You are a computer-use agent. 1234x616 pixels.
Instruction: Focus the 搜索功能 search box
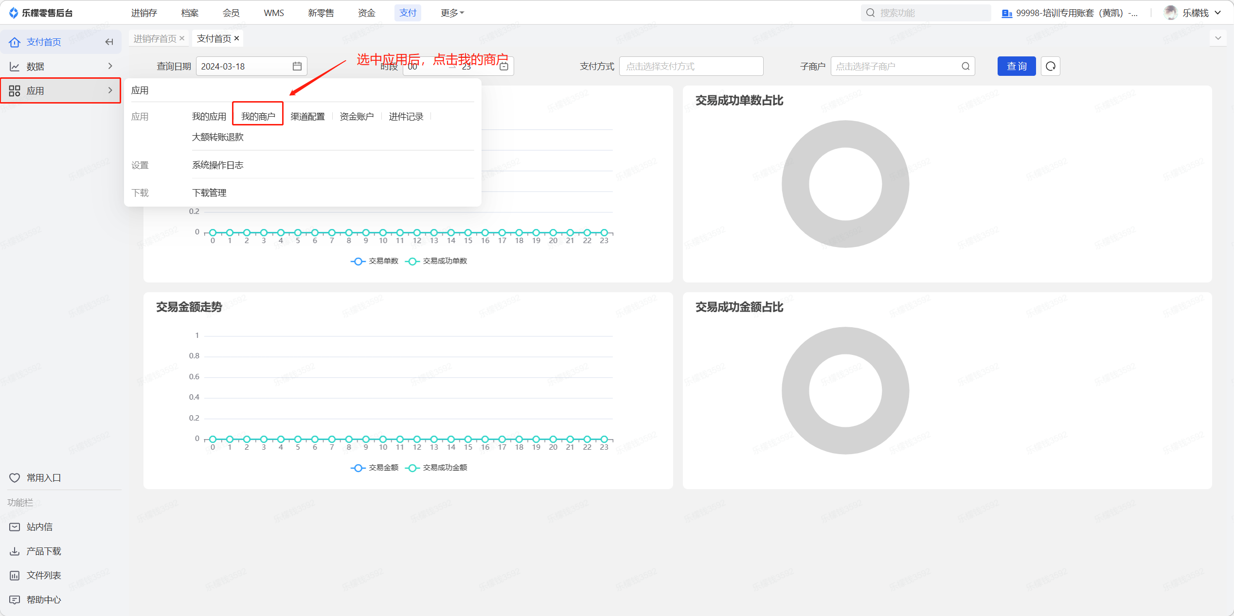tap(926, 13)
